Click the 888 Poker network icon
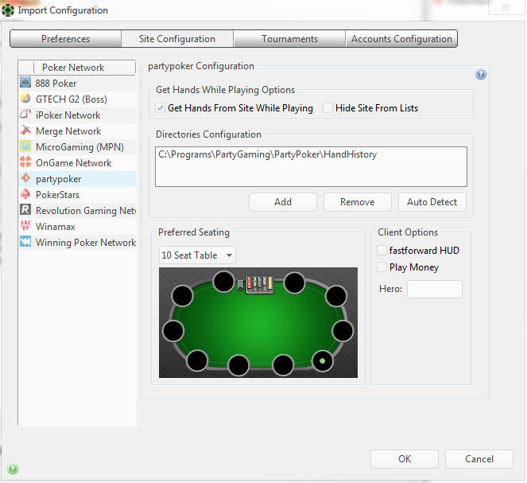This screenshot has width=527, height=483. coord(25,83)
